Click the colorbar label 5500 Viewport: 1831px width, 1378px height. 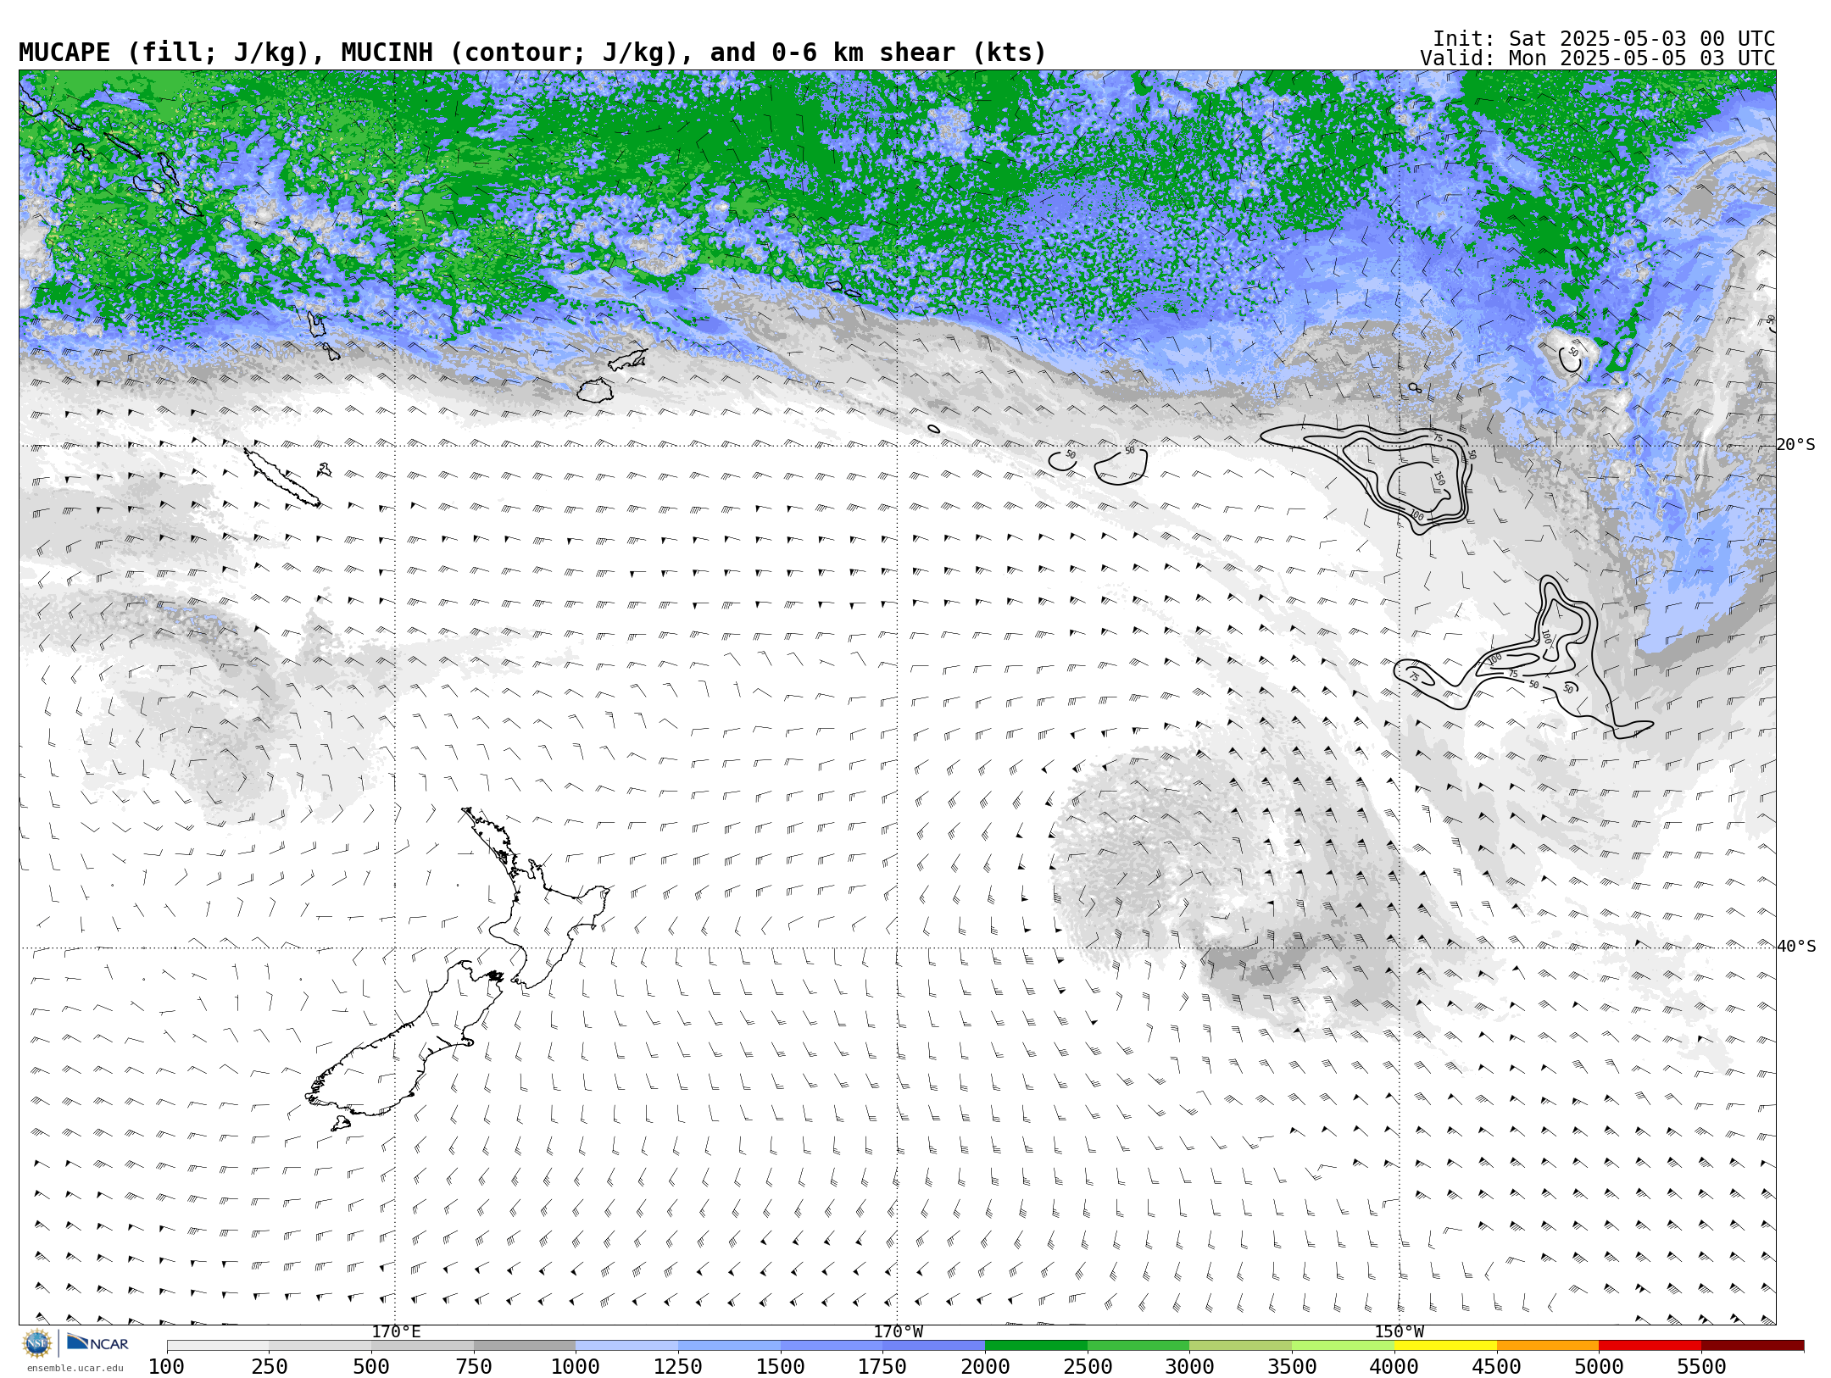(x=1701, y=1367)
